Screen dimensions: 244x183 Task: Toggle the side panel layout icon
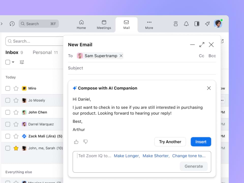click(197, 24)
